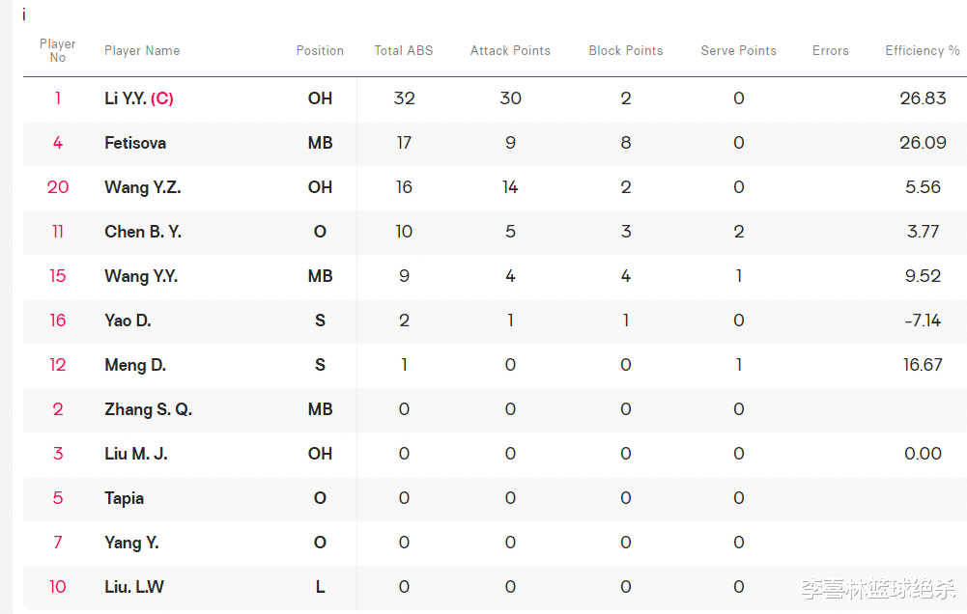
Task: Sort by the Total ABS column header
Action: tap(404, 51)
